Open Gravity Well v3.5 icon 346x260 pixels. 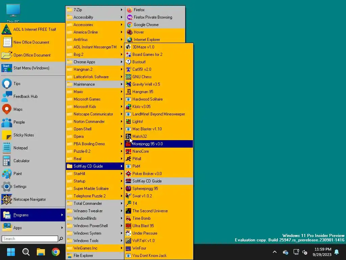(x=128, y=84)
